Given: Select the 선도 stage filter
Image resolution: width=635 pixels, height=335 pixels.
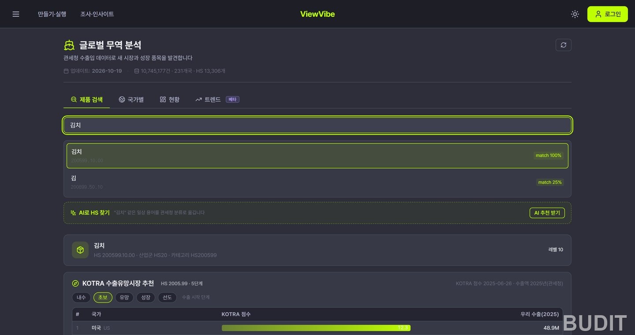Looking at the screenshot, I should pyautogui.click(x=167, y=298).
